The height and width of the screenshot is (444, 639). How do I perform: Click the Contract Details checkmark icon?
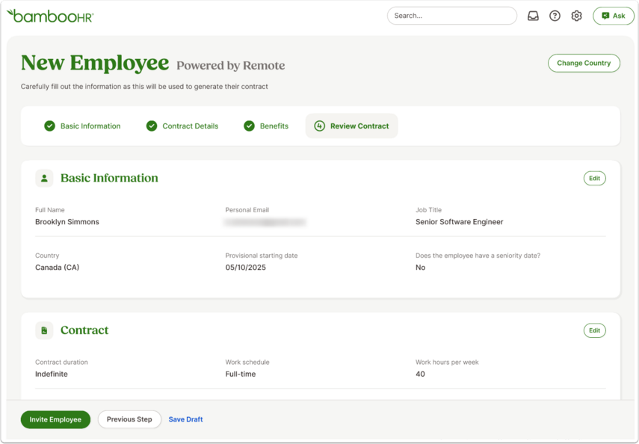click(x=152, y=126)
